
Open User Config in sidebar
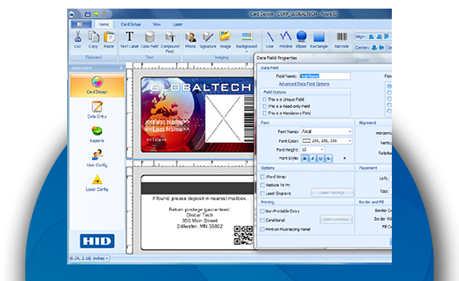pyautogui.click(x=97, y=159)
